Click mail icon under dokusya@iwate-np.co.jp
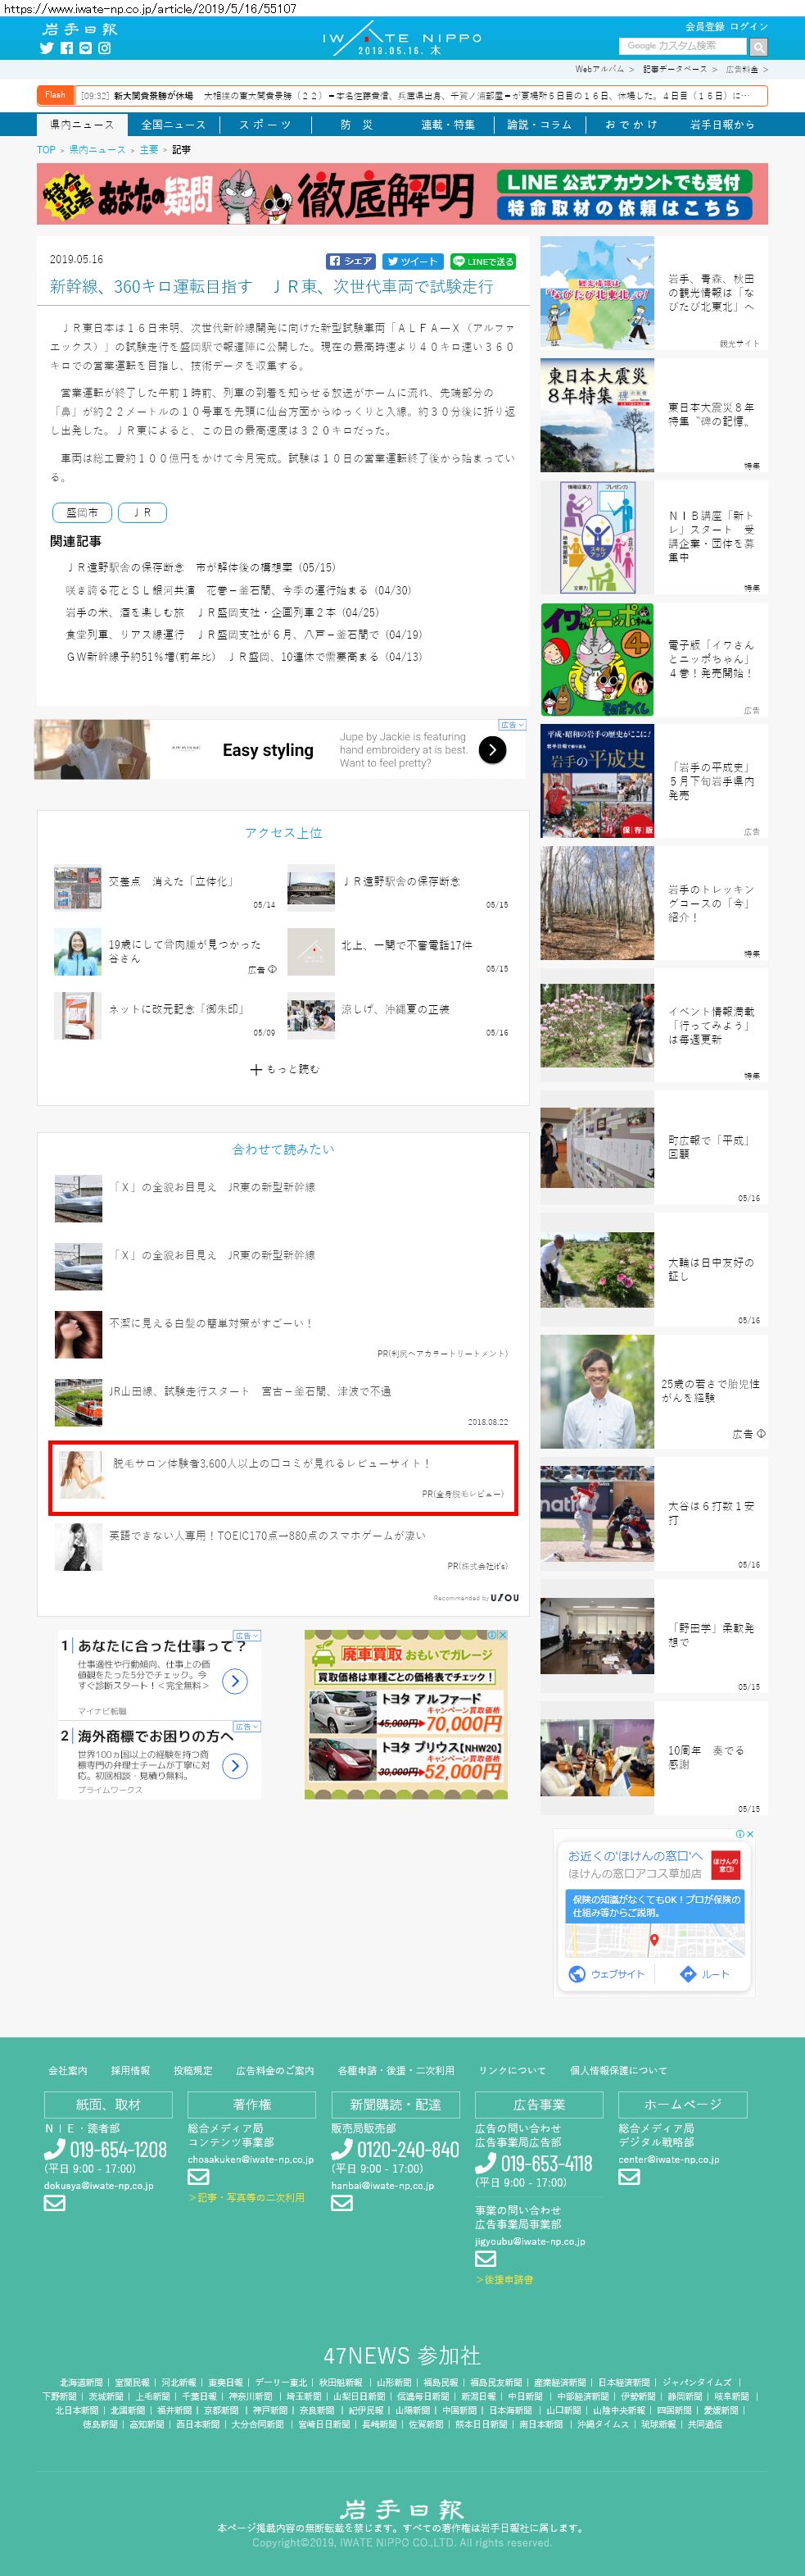Image resolution: width=805 pixels, height=2576 pixels. (54, 2202)
